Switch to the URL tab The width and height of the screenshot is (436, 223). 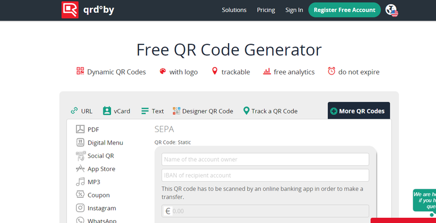click(81, 111)
